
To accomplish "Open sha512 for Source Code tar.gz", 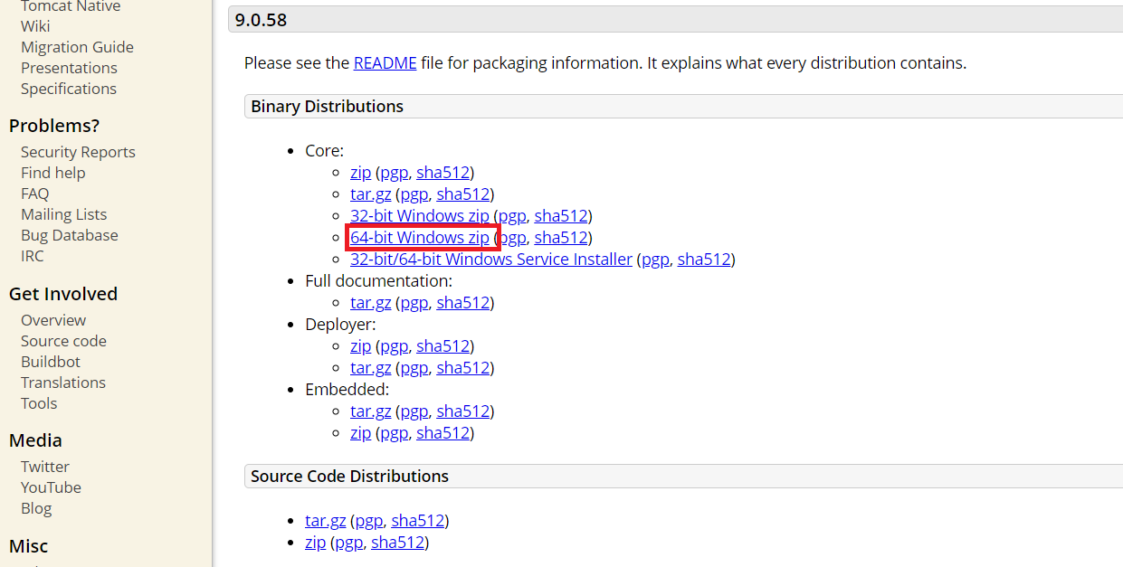I will (x=417, y=521).
